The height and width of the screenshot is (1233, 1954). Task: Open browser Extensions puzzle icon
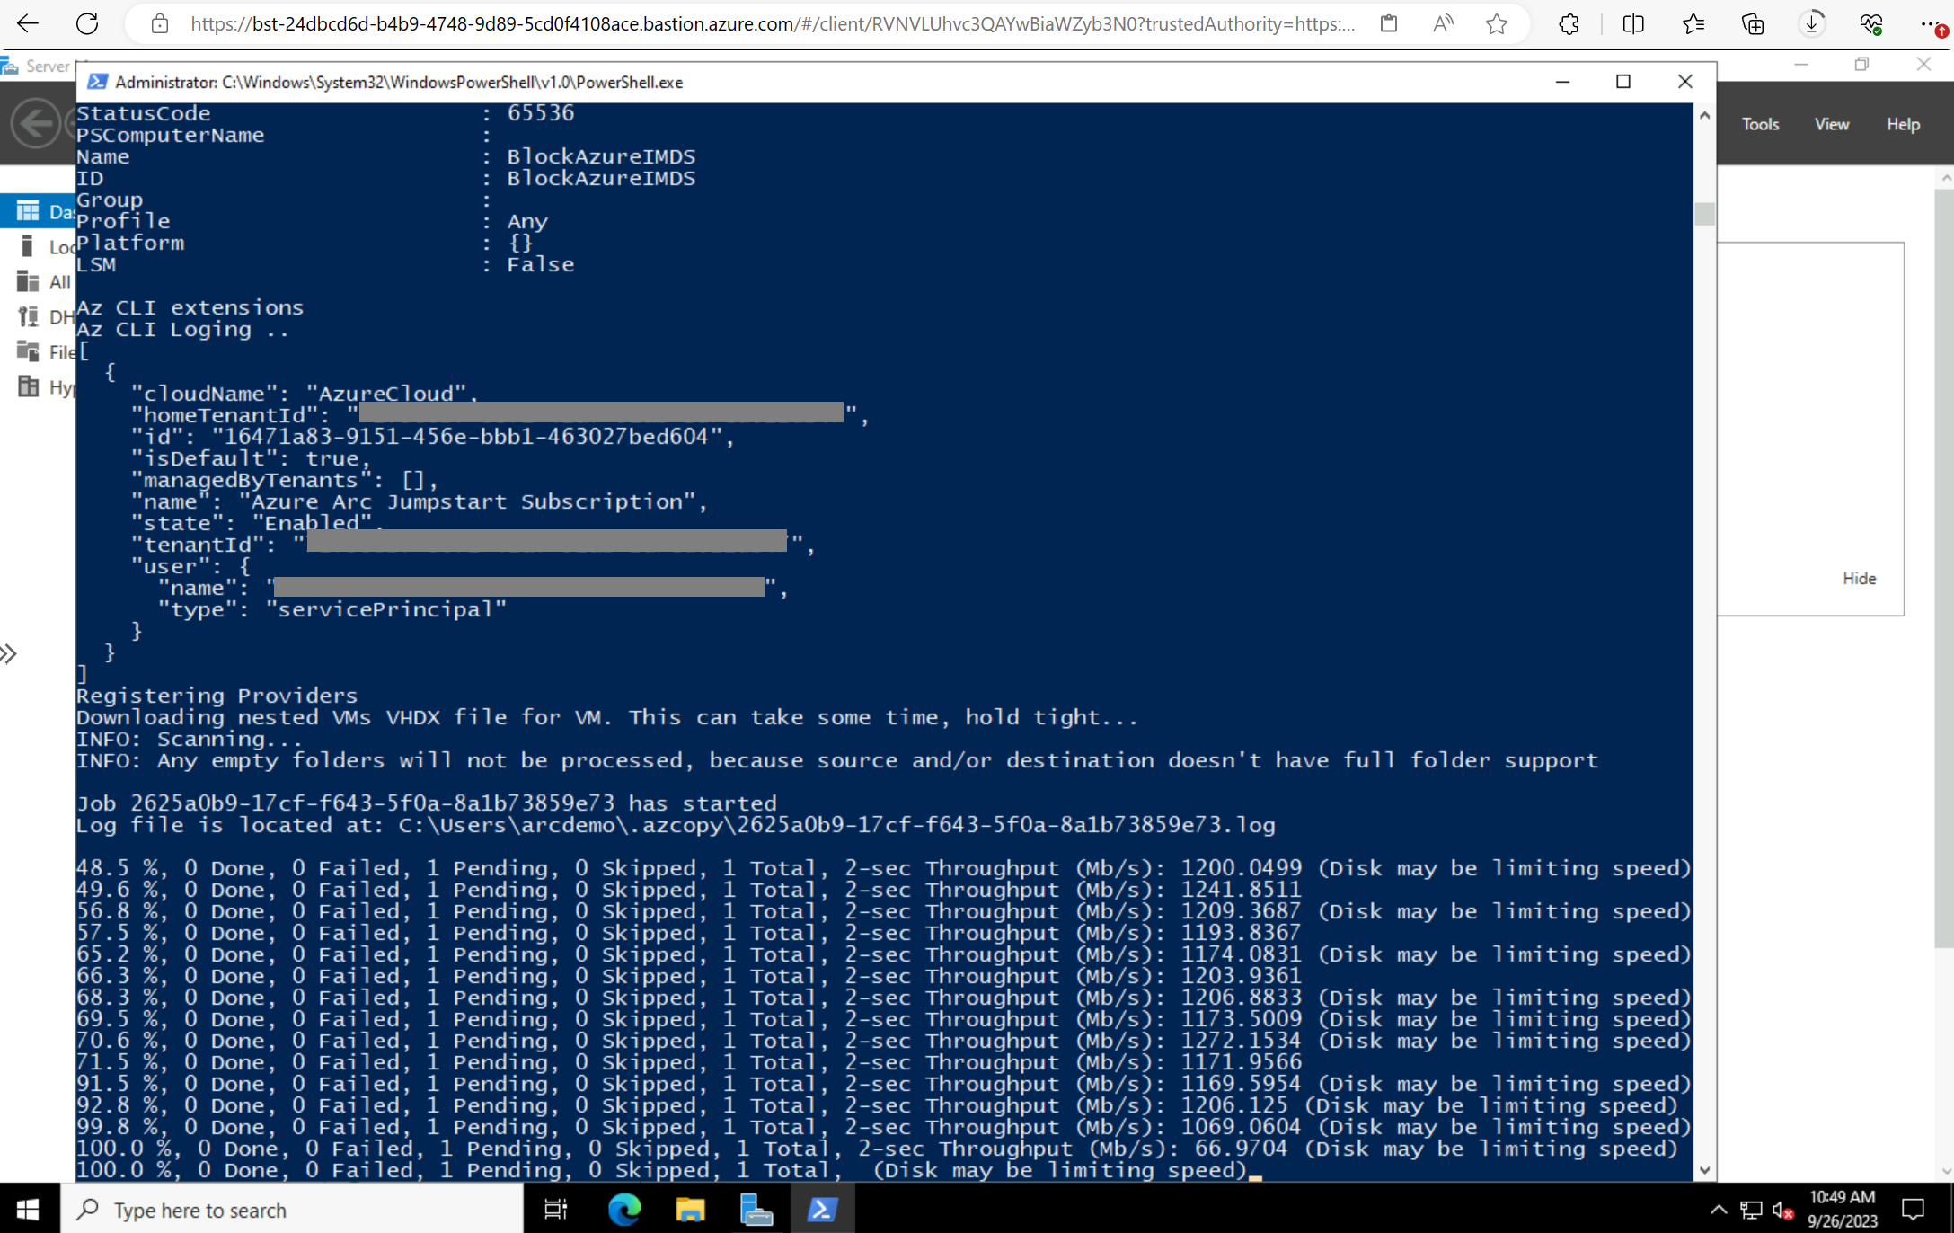1569,23
